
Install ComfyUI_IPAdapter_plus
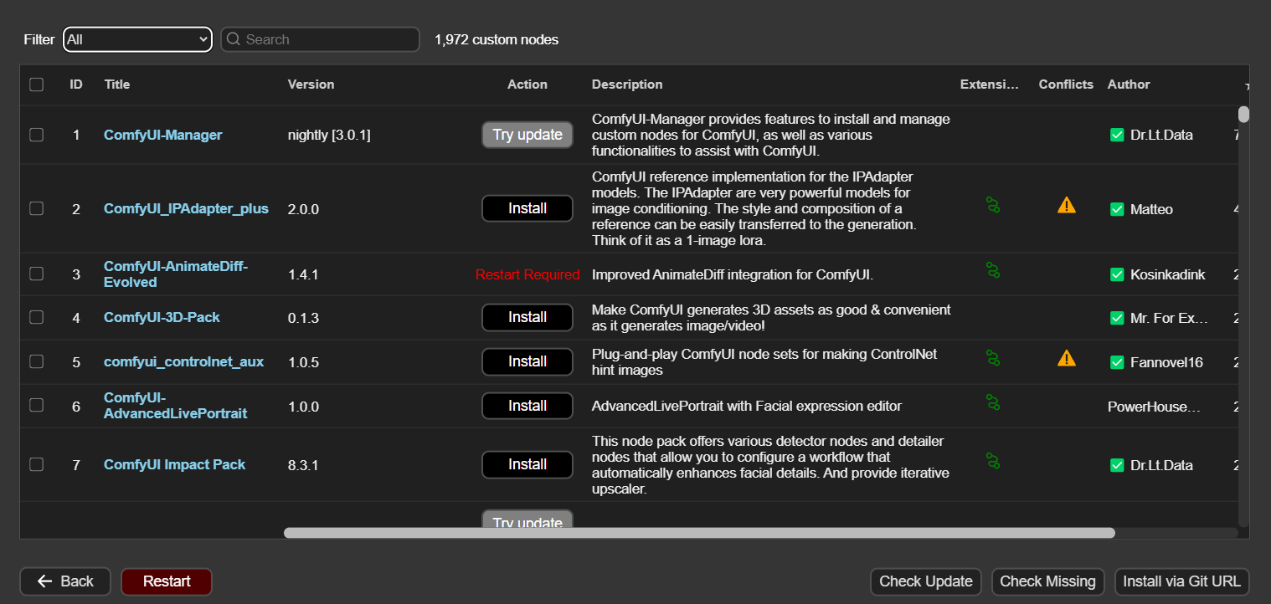pos(527,208)
